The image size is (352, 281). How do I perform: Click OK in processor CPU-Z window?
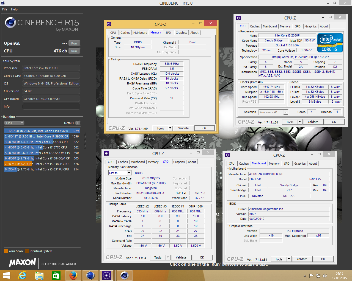coord(334,122)
